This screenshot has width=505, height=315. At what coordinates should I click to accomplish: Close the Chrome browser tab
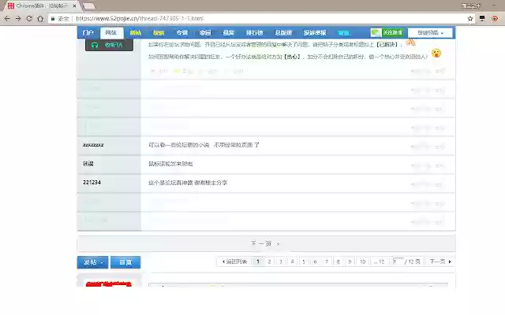click(75, 6)
